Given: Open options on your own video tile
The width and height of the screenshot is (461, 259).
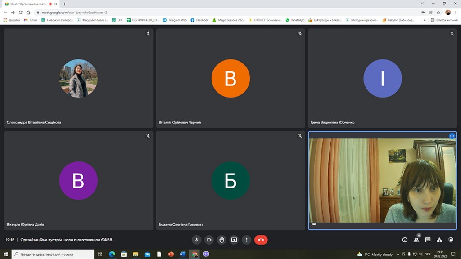Looking at the screenshot, I should coord(452,136).
